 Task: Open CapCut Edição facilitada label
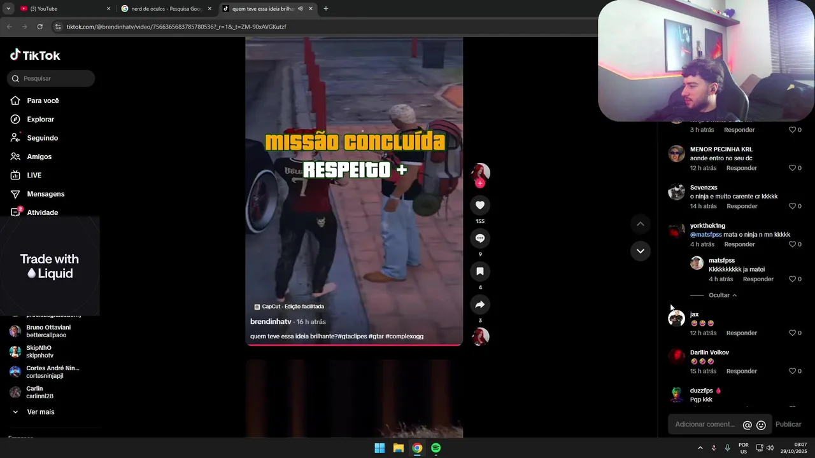[x=289, y=307]
